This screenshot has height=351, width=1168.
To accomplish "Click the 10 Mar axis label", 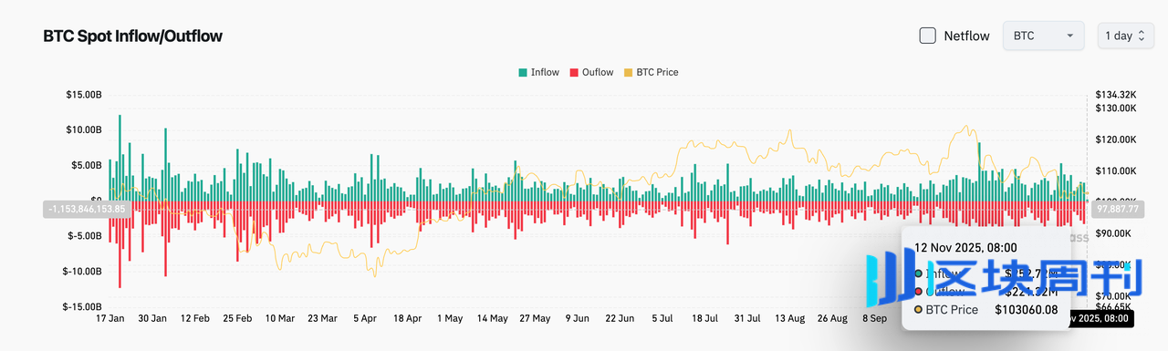I will coord(280,319).
